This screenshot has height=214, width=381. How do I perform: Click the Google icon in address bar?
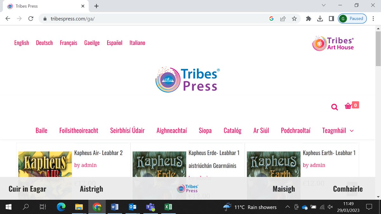[x=271, y=19]
